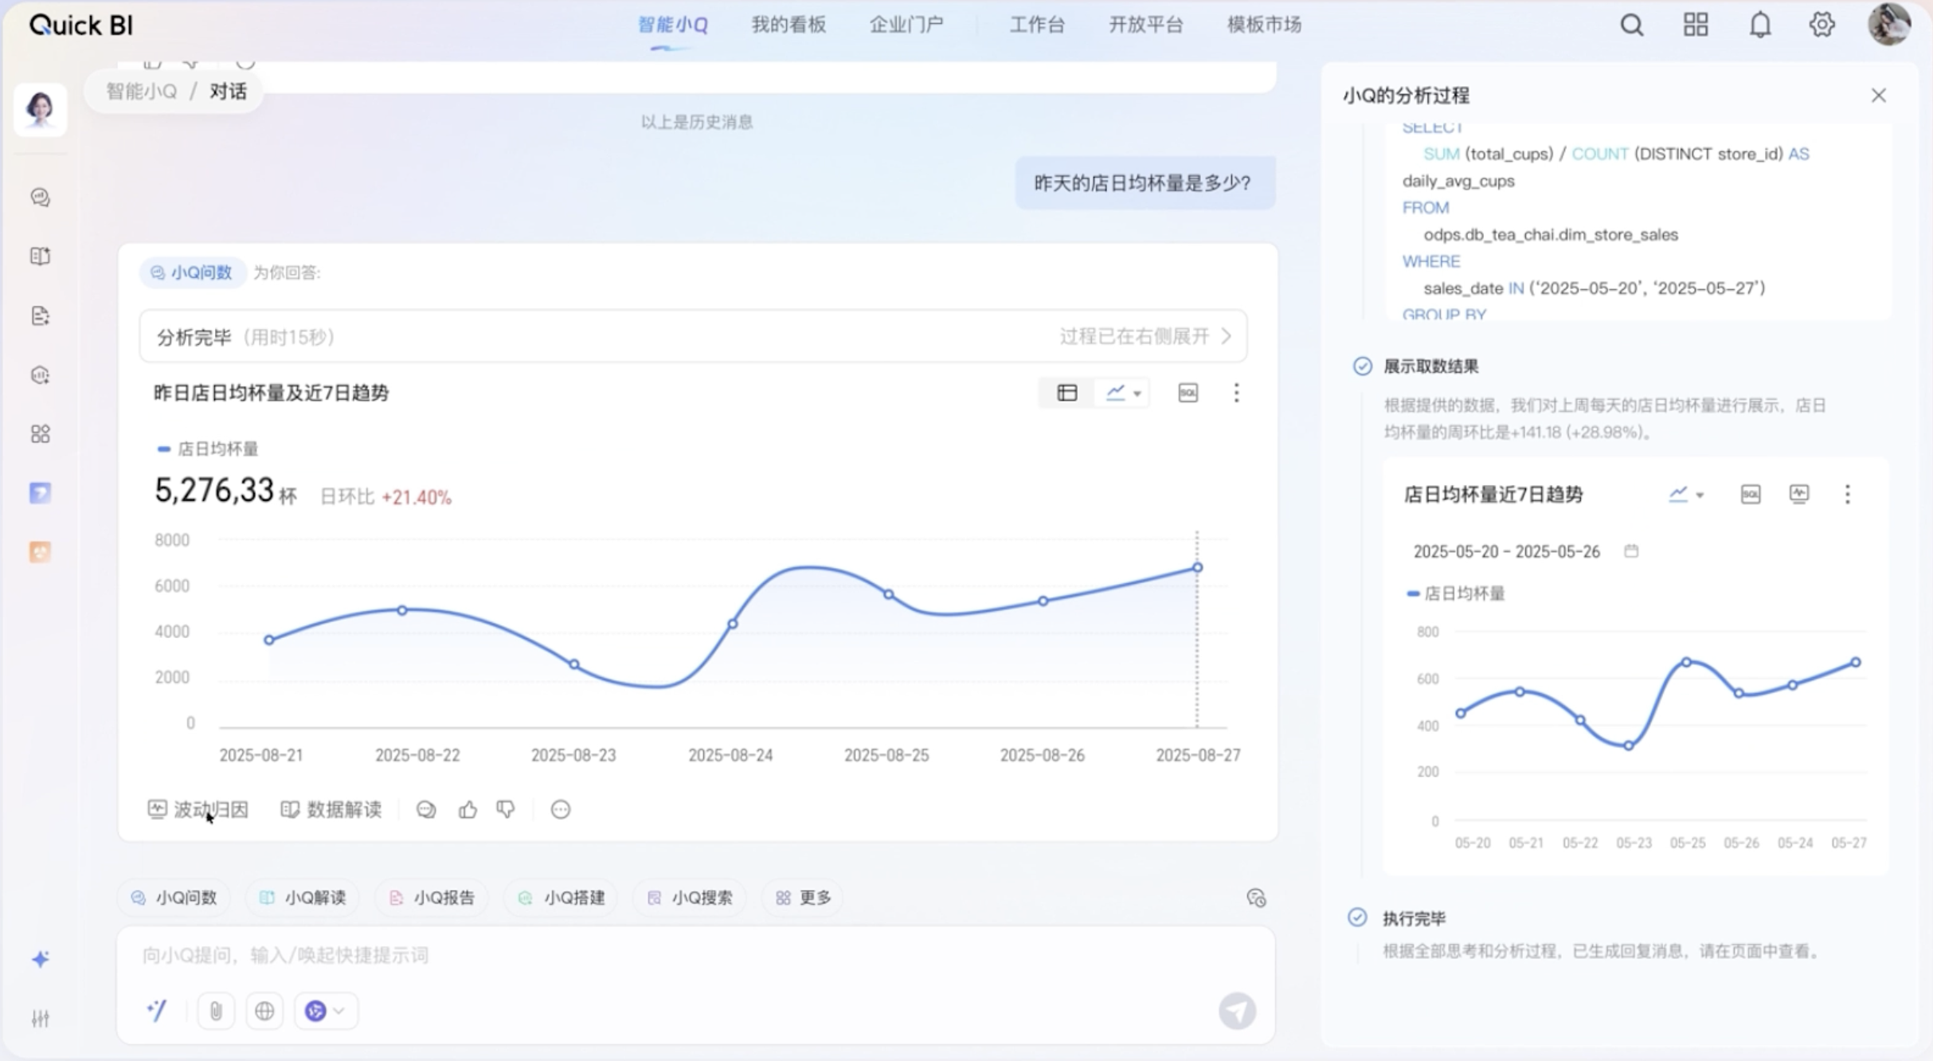Select the 小Q搜索 chip
The image size is (1933, 1061).
pos(690,898)
